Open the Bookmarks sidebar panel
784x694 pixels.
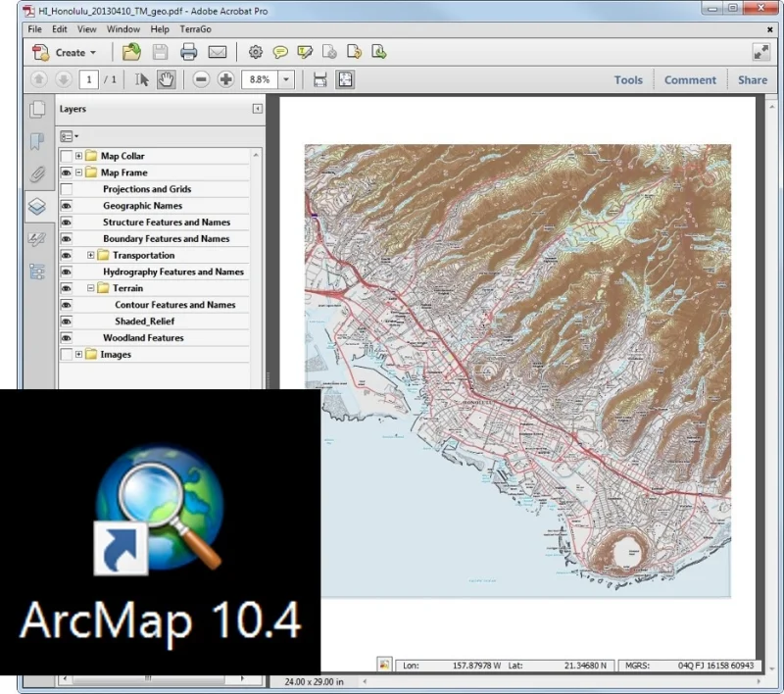[37, 141]
